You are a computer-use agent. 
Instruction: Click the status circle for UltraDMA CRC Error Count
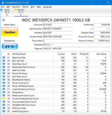pyautogui.click(x=4, y=105)
